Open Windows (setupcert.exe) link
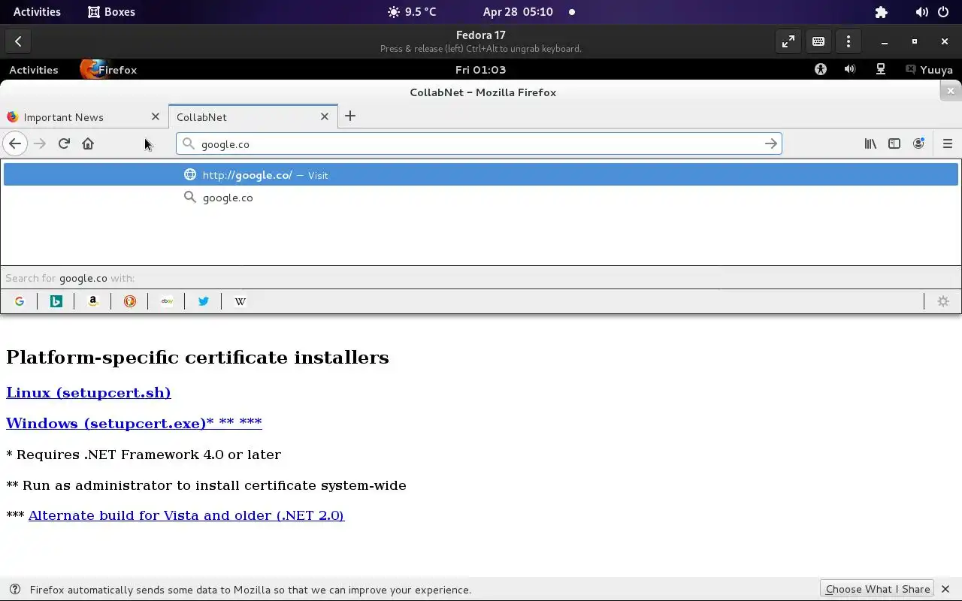 click(x=134, y=423)
